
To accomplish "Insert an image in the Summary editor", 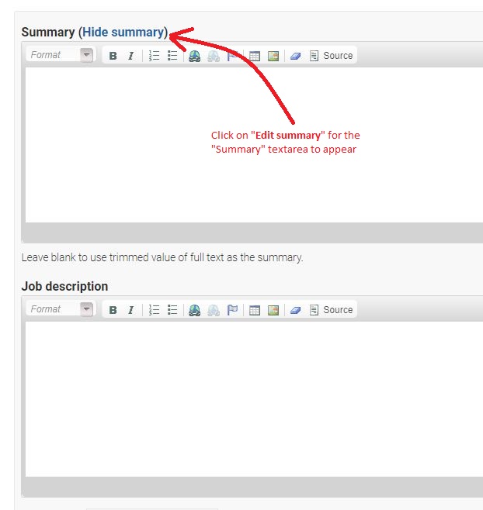I will [273, 56].
